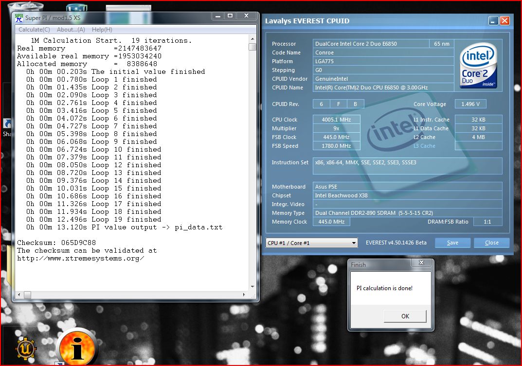522x366 pixels.
Task: Click the Unreal Tournament gear desktop icon
Action: click(26, 349)
